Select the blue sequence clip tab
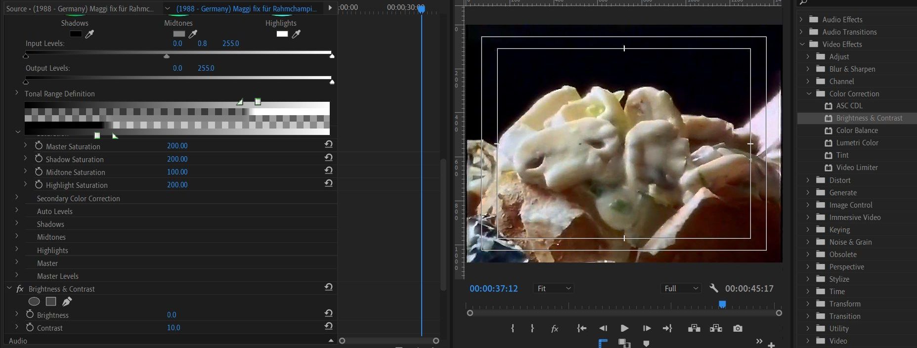 pyautogui.click(x=246, y=9)
